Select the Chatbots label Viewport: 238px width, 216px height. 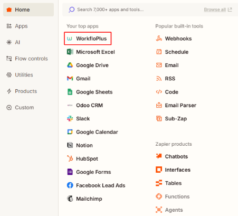(x=176, y=156)
